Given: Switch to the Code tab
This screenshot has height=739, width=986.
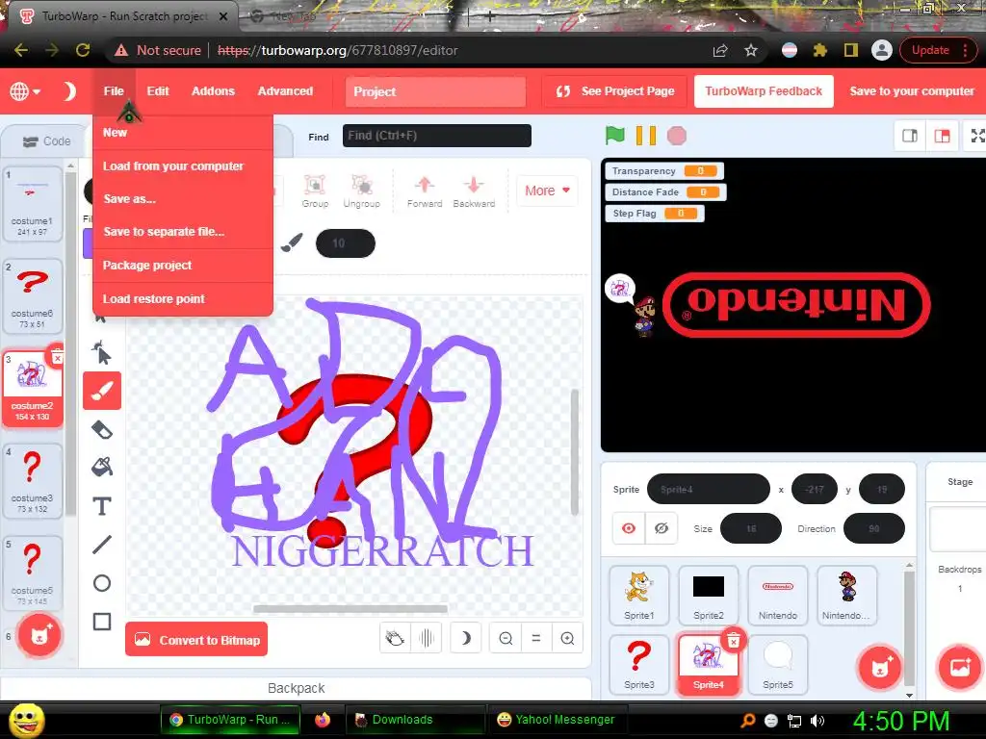Looking at the screenshot, I should (46, 141).
